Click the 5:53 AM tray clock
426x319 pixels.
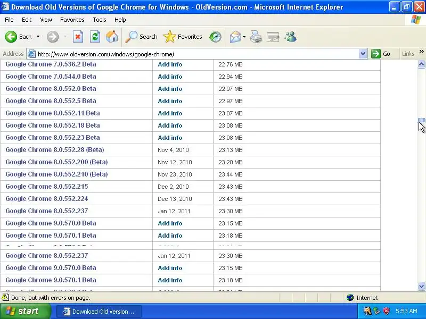[x=406, y=311]
